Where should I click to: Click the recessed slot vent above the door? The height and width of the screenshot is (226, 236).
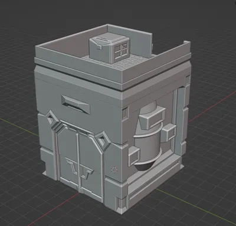76,105
